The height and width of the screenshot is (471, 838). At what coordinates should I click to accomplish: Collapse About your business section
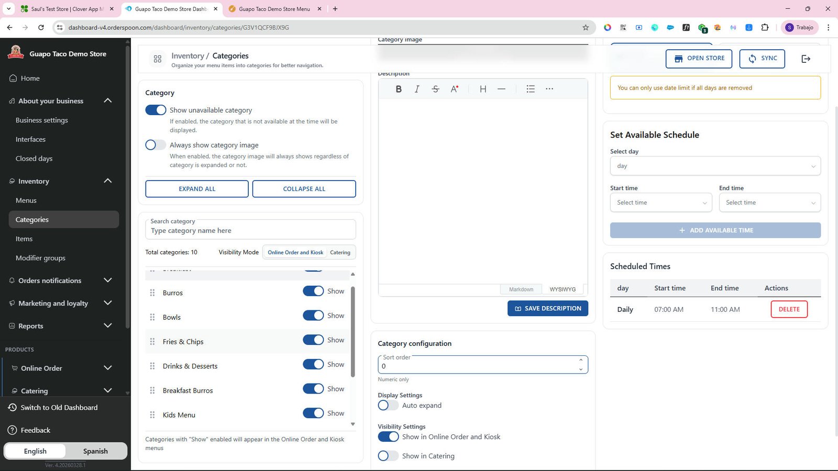108,100
